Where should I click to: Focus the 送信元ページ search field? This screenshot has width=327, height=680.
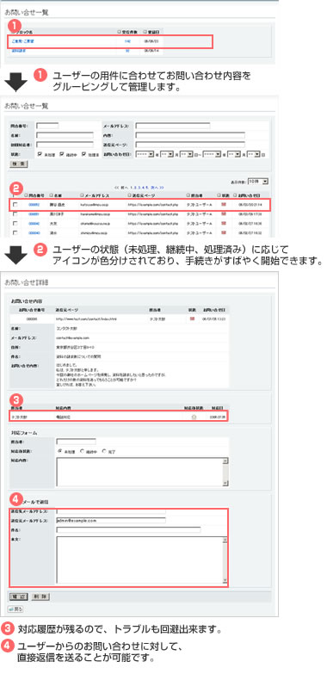click(x=190, y=145)
